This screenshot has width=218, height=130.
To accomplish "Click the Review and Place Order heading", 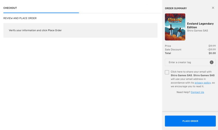I will coord(20,18).
